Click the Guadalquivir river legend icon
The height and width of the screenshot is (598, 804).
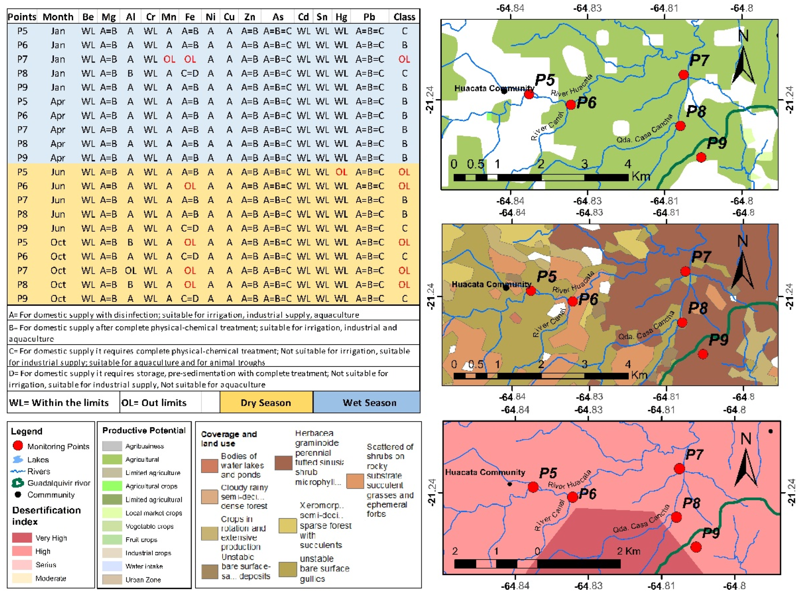(x=17, y=483)
